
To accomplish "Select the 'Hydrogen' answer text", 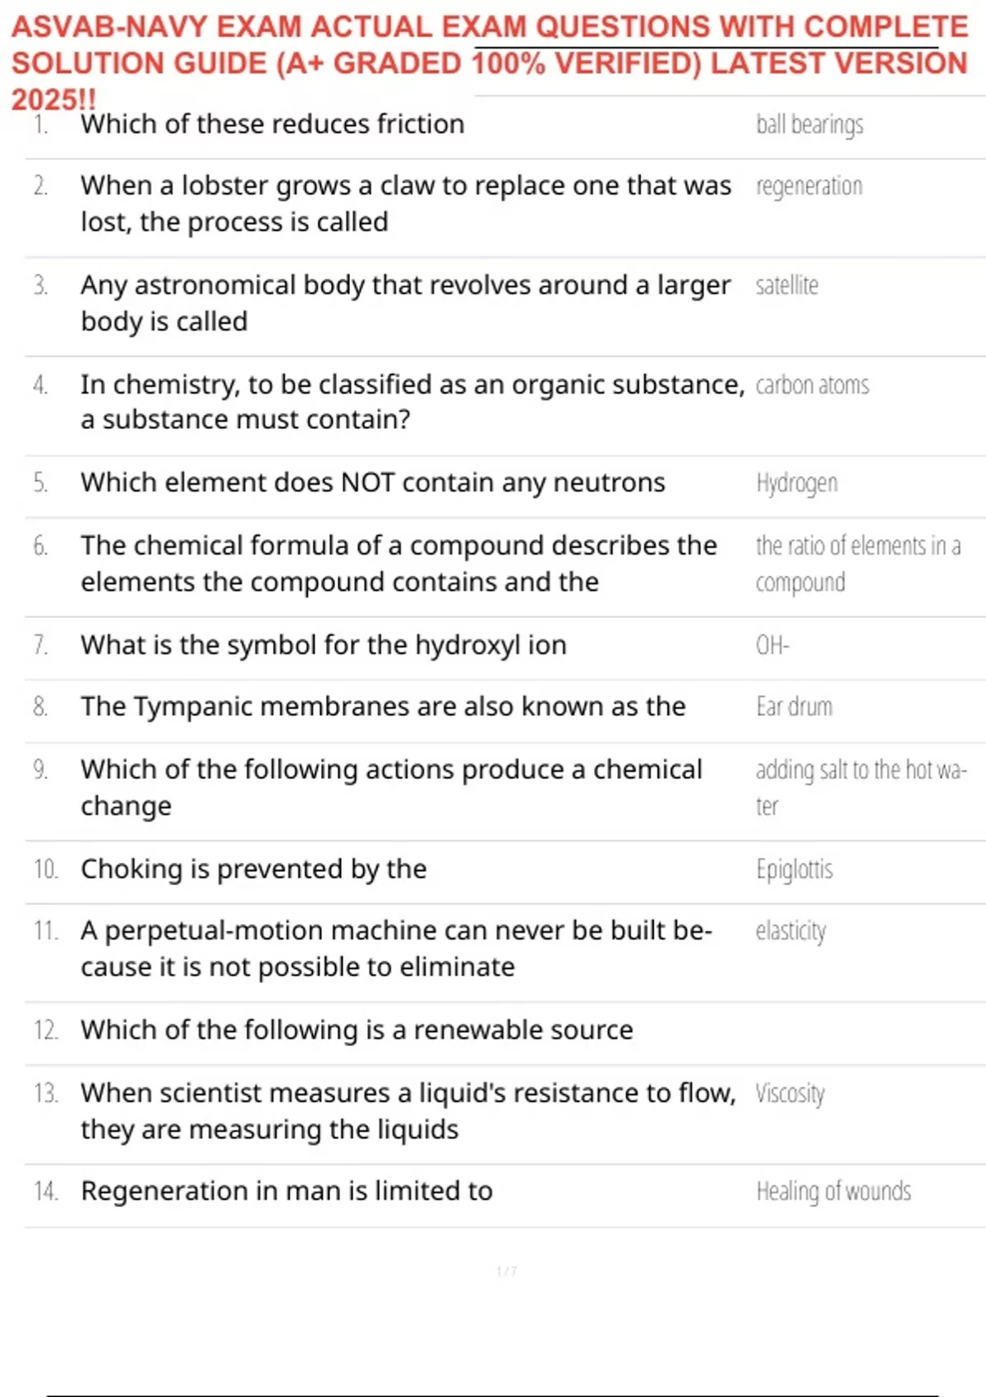I will point(796,483).
